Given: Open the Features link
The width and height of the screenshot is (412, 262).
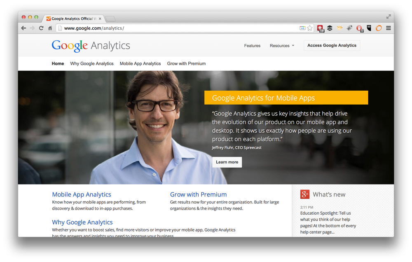Looking at the screenshot, I should 252,46.
